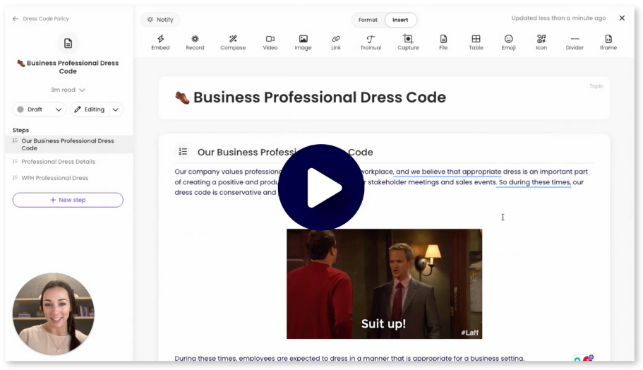The height and width of the screenshot is (370, 643).
Task: Open the Compose magic wand tool
Action: tap(233, 40)
